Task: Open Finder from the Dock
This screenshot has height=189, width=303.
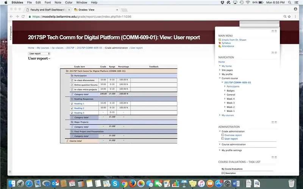Action: [12, 183]
